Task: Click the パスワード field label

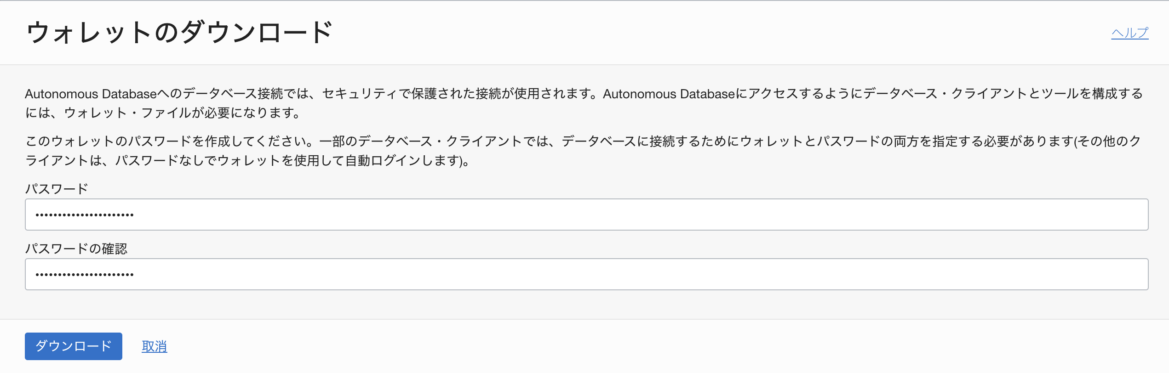Action: 57,189
